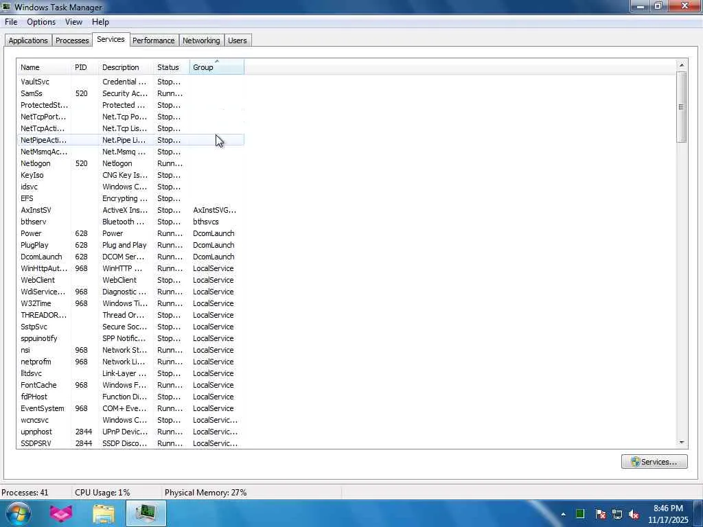Viewport: 703px width, 527px height.
Task: Select the SSDPSRV service row
Action: pos(130,443)
